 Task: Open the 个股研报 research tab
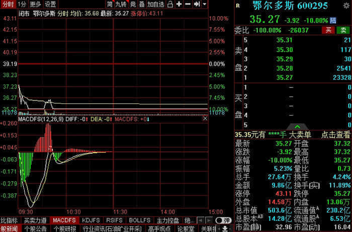(x=65, y=229)
